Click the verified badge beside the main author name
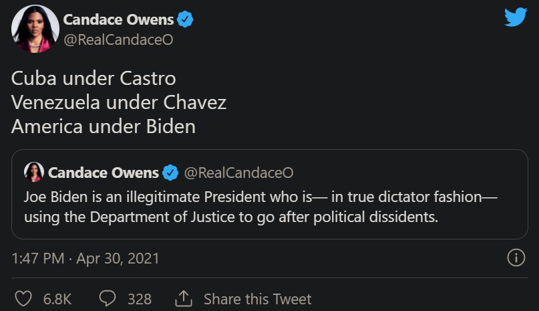 [185, 19]
